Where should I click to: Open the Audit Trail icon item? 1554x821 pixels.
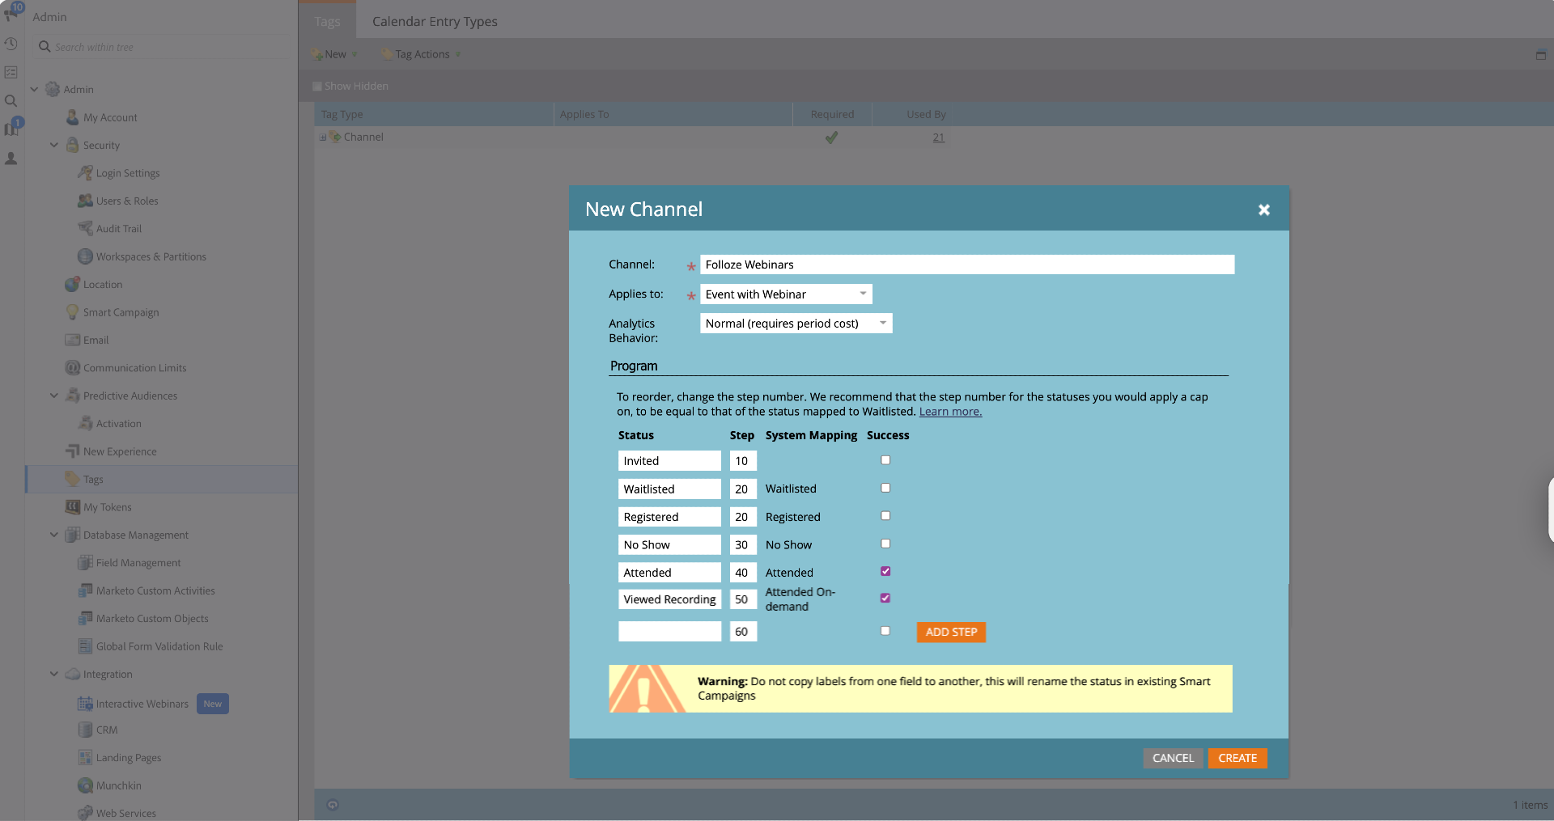coord(85,228)
